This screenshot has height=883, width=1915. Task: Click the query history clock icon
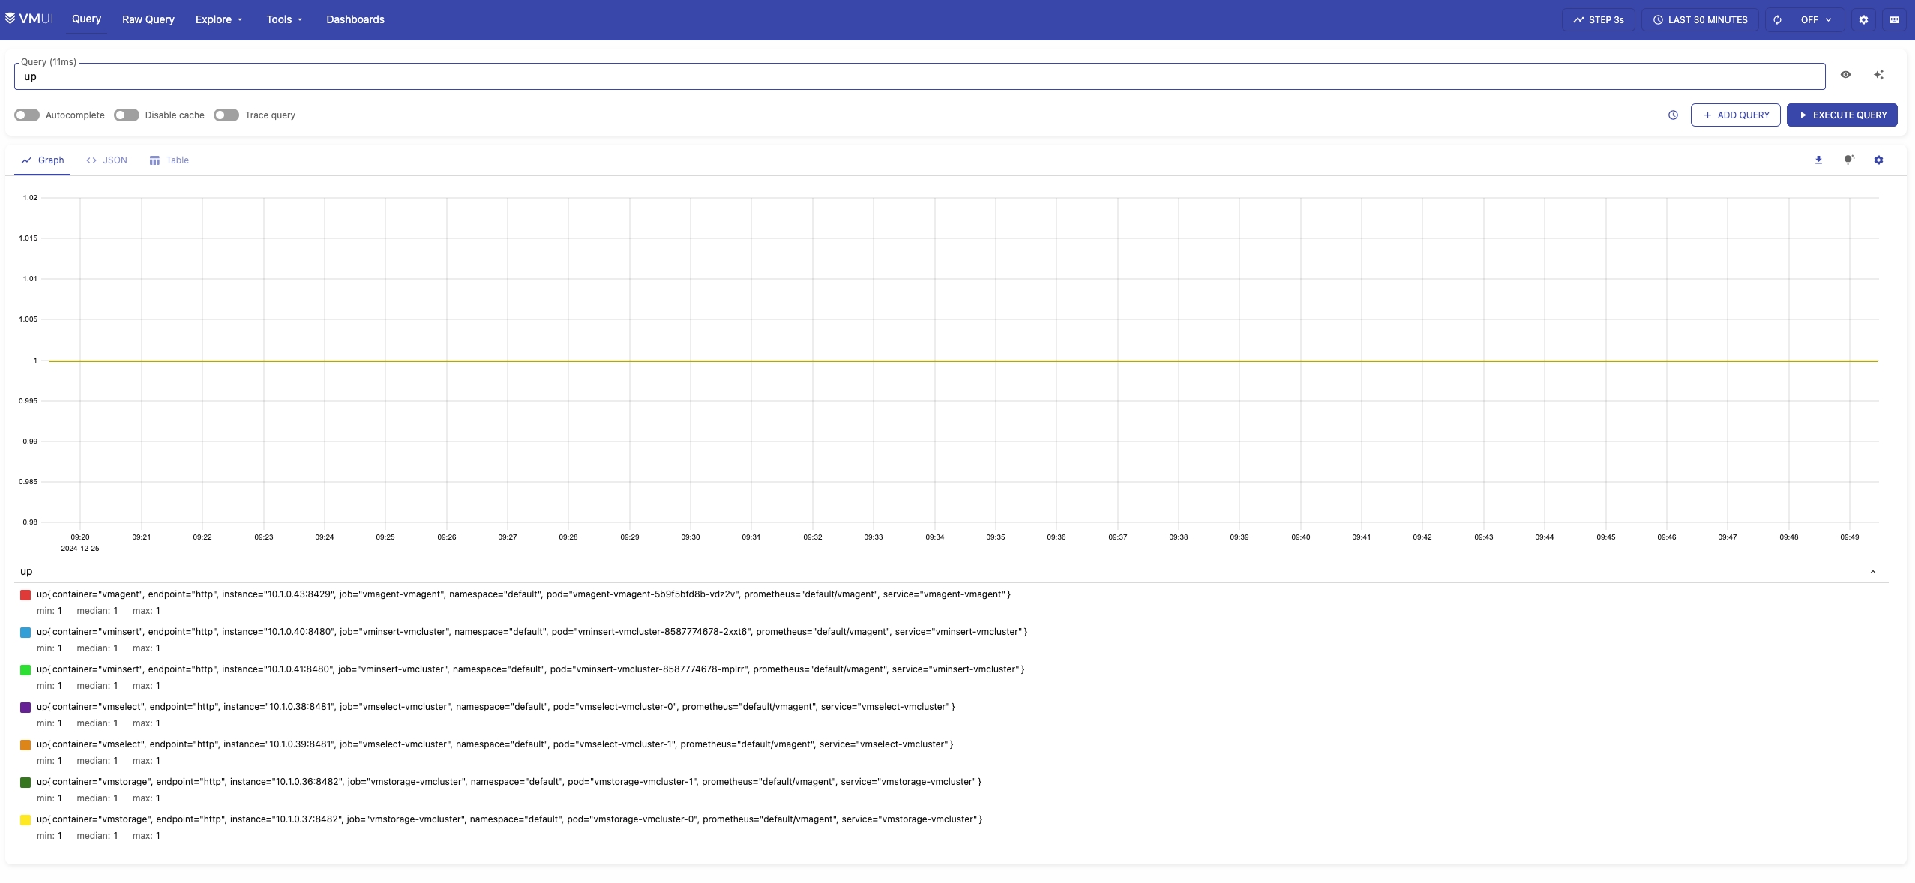(x=1673, y=115)
